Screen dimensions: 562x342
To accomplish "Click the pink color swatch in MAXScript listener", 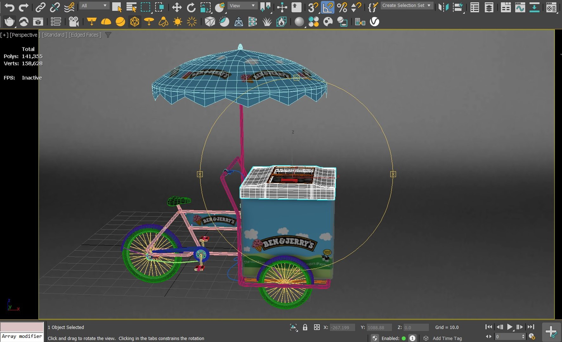I will click(x=22, y=327).
